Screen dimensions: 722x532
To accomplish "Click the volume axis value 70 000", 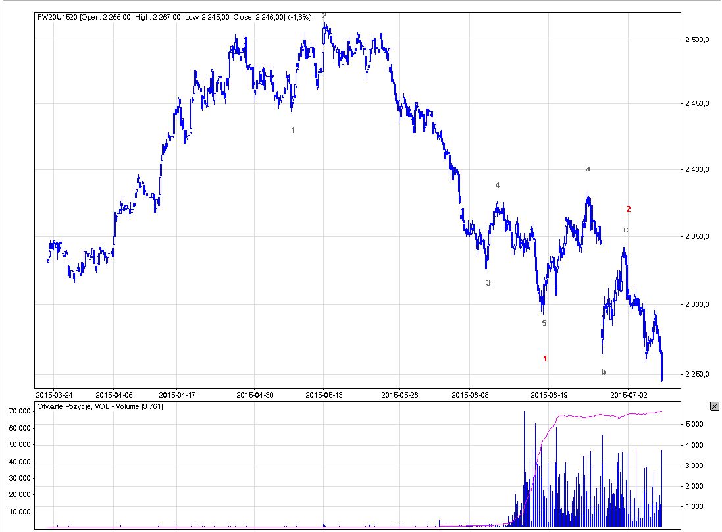I will click(x=20, y=412).
